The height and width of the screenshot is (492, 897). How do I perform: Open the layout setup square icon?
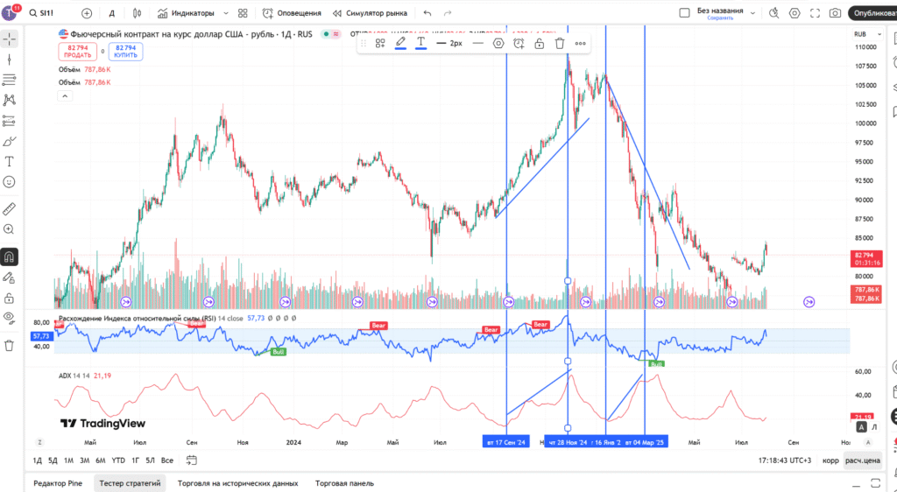point(684,12)
